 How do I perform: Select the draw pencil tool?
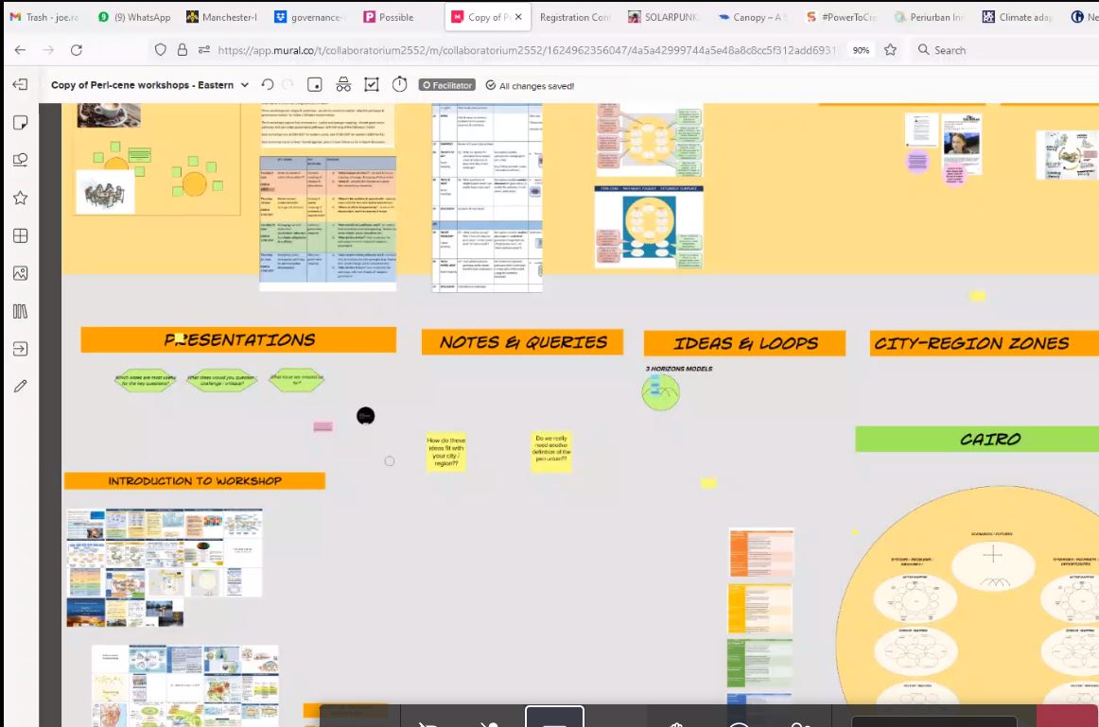click(x=21, y=385)
